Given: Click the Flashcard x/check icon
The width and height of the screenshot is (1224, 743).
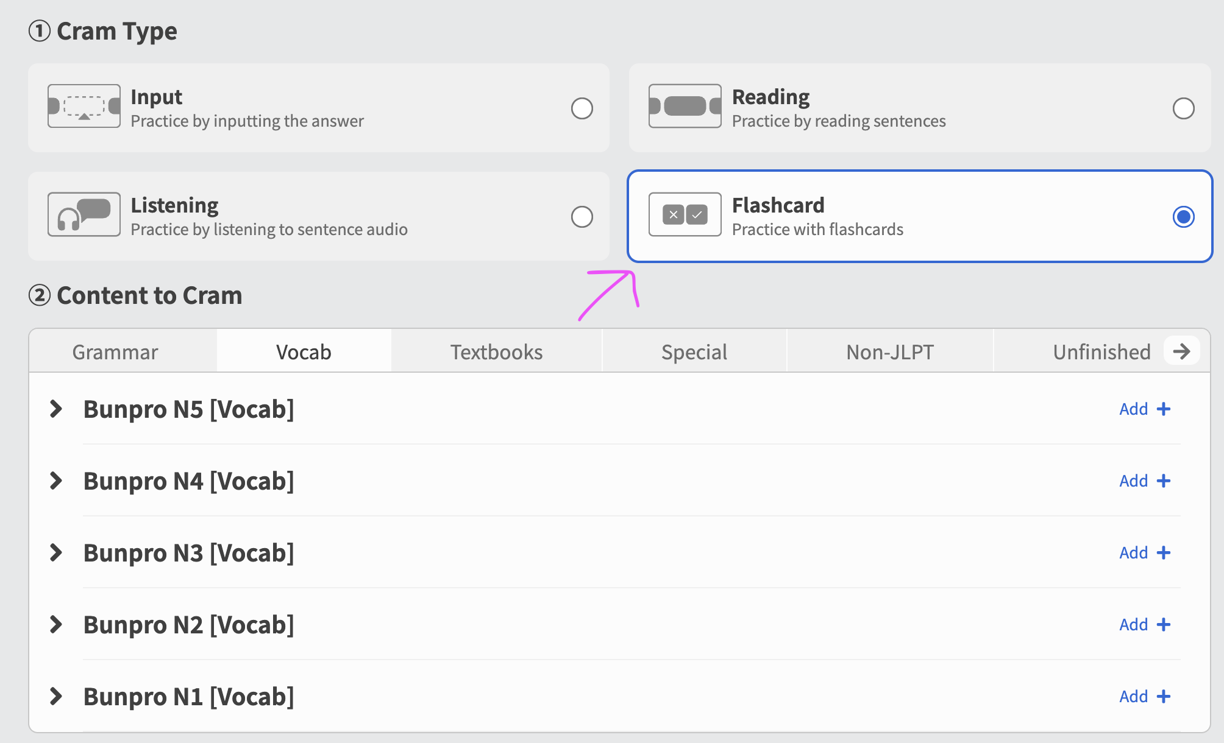Looking at the screenshot, I should pyautogui.click(x=685, y=214).
